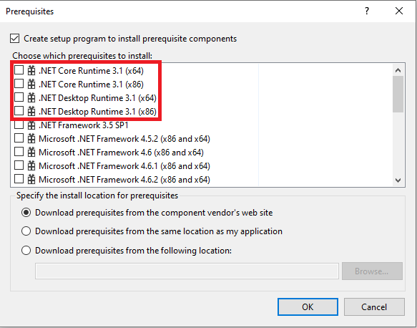Select 'Microsoft .NET Framework 4.6 (x86 and x64)' text
This screenshot has height=328, width=417.
122,153
